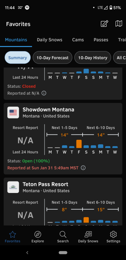Image resolution: width=126 pixels, height=260 pixels.
Task: Select the 10-Day Forecast chip
Action: (53, 58)
